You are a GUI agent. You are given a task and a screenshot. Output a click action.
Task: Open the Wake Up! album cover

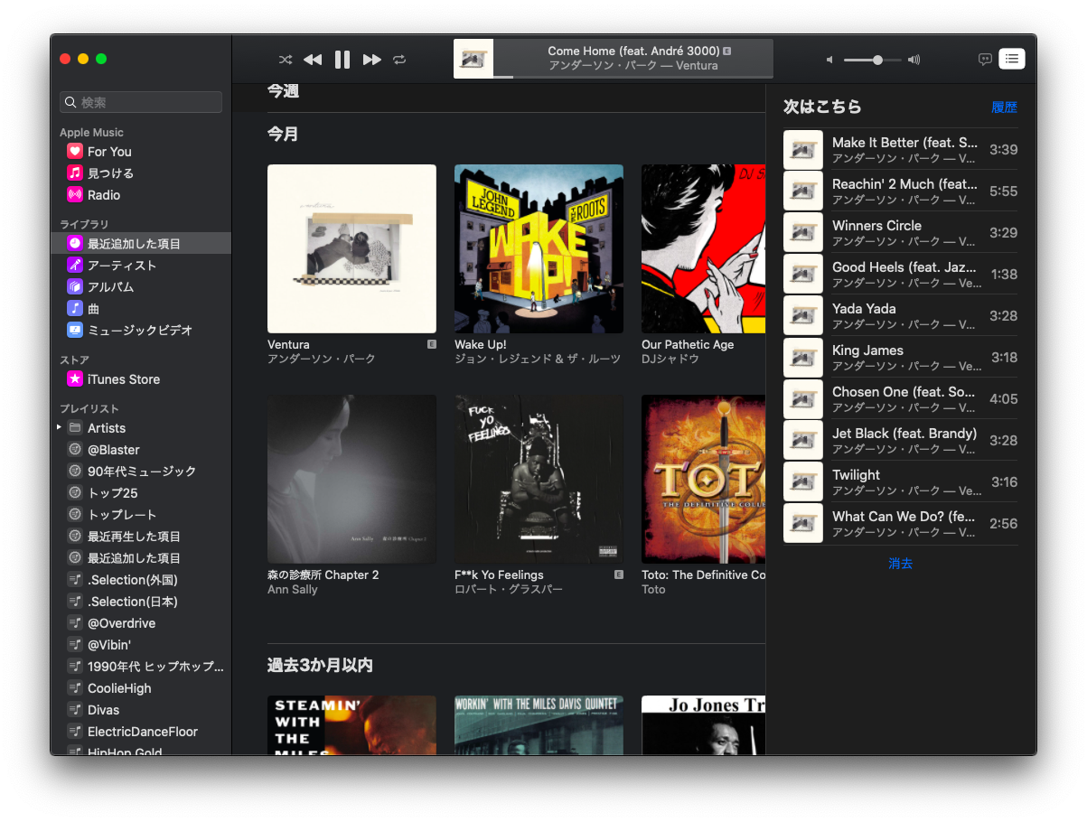click(539, 248)
